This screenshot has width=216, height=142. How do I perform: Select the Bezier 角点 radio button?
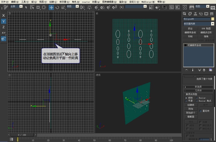197,101
